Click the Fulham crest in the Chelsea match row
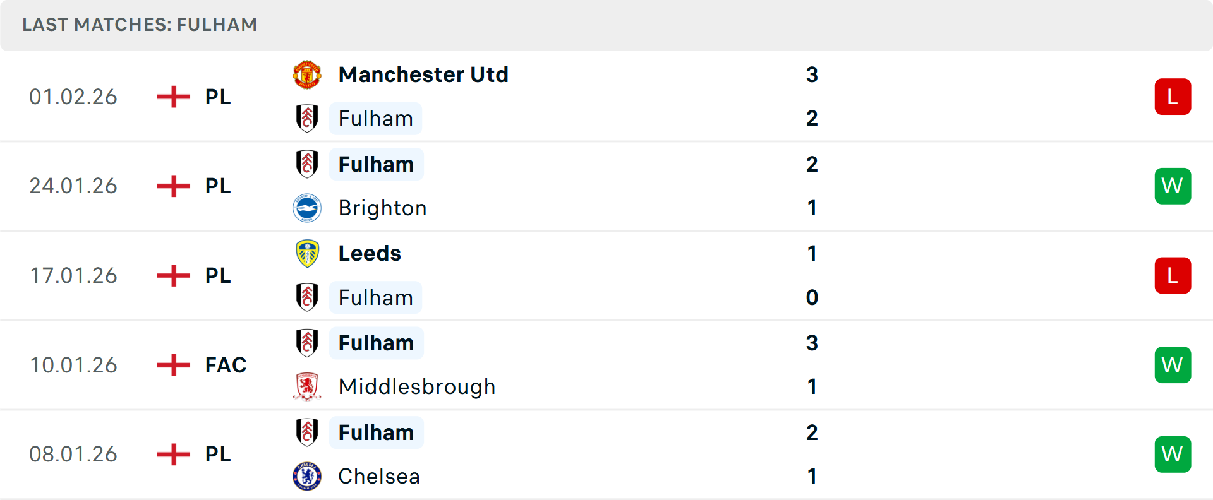The height and width of the screenshot is (500, 1213). (x=307, y=432)
